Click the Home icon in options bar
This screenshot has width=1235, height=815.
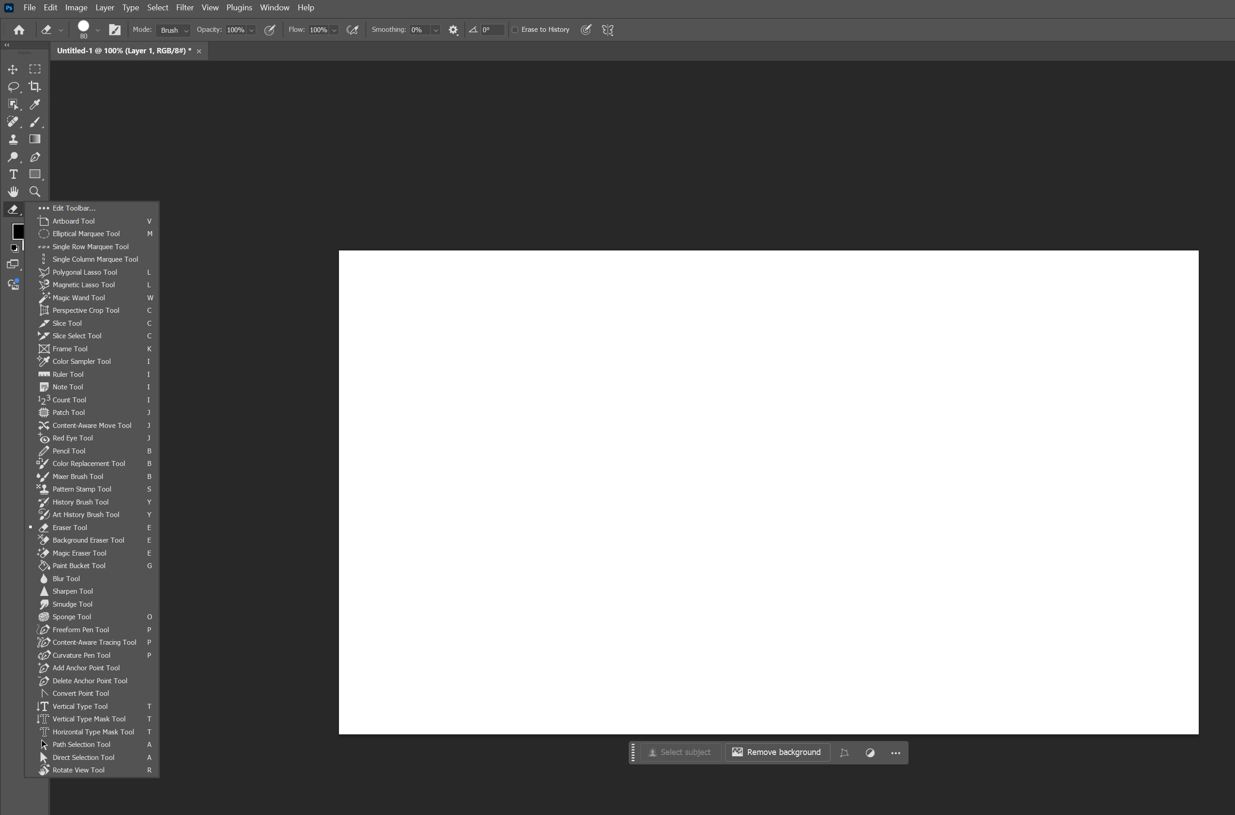(19, 30)
